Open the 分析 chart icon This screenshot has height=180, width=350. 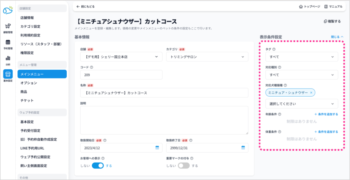click(x=8, y=59)
